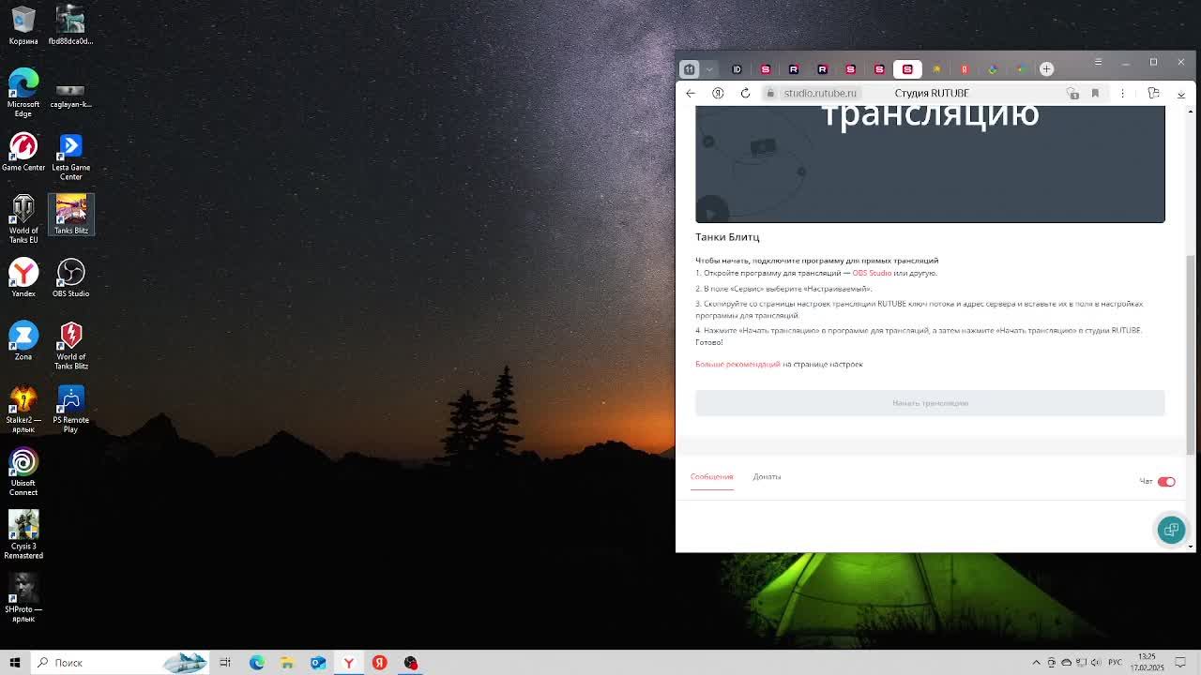Open the OBS Studio taskbar icon
Image resolution: width=1201 pixels, height=675 pixels.
coord(410,663)
